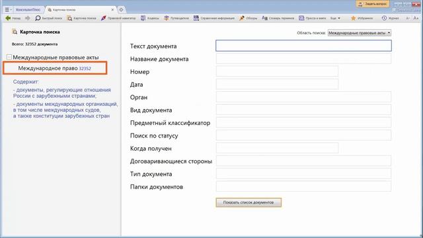Click the Дата input field
The width and height of the screenshot is (423, 238).
coord(277,84)
